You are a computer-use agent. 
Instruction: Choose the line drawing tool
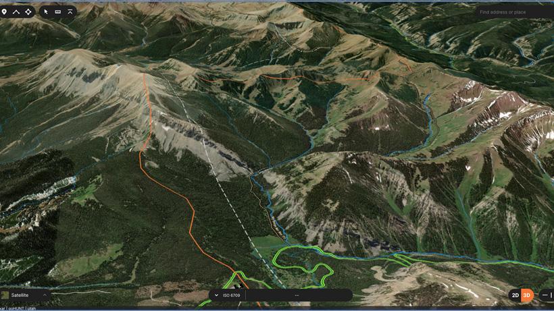click(16, 12)
